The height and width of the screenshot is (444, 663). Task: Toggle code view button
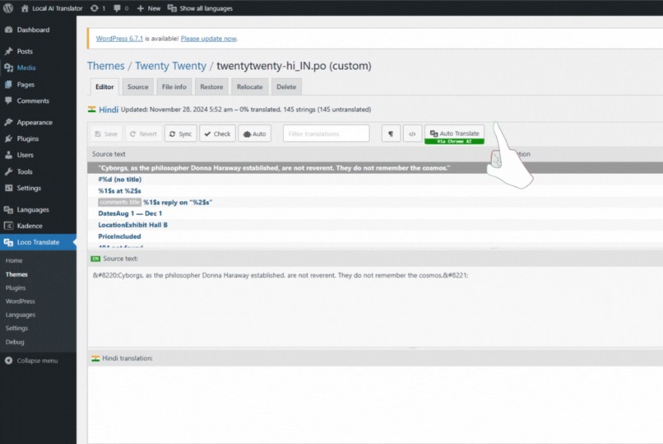point(412,133)
